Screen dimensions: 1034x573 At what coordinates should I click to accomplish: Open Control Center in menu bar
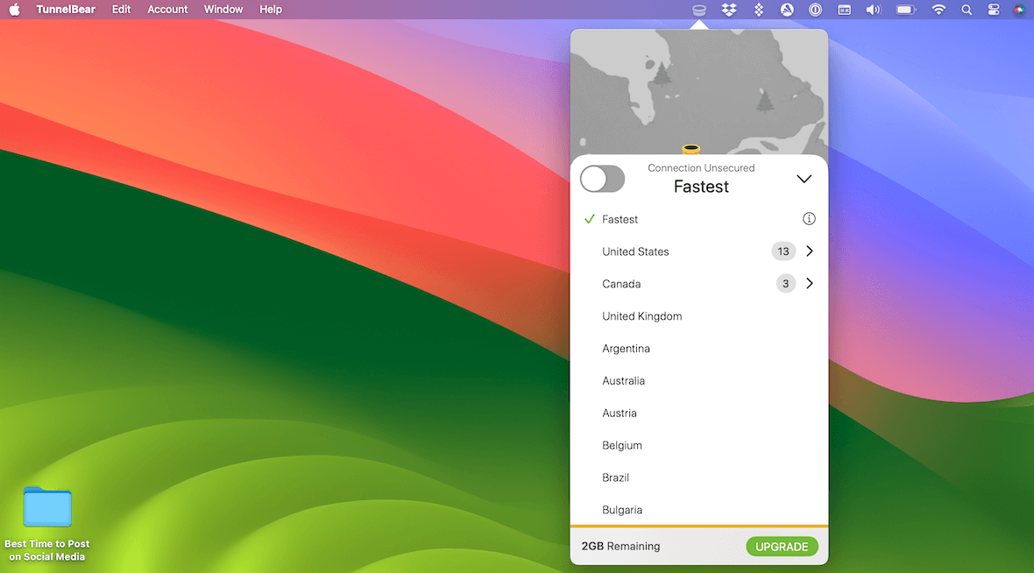click(993, 10)
